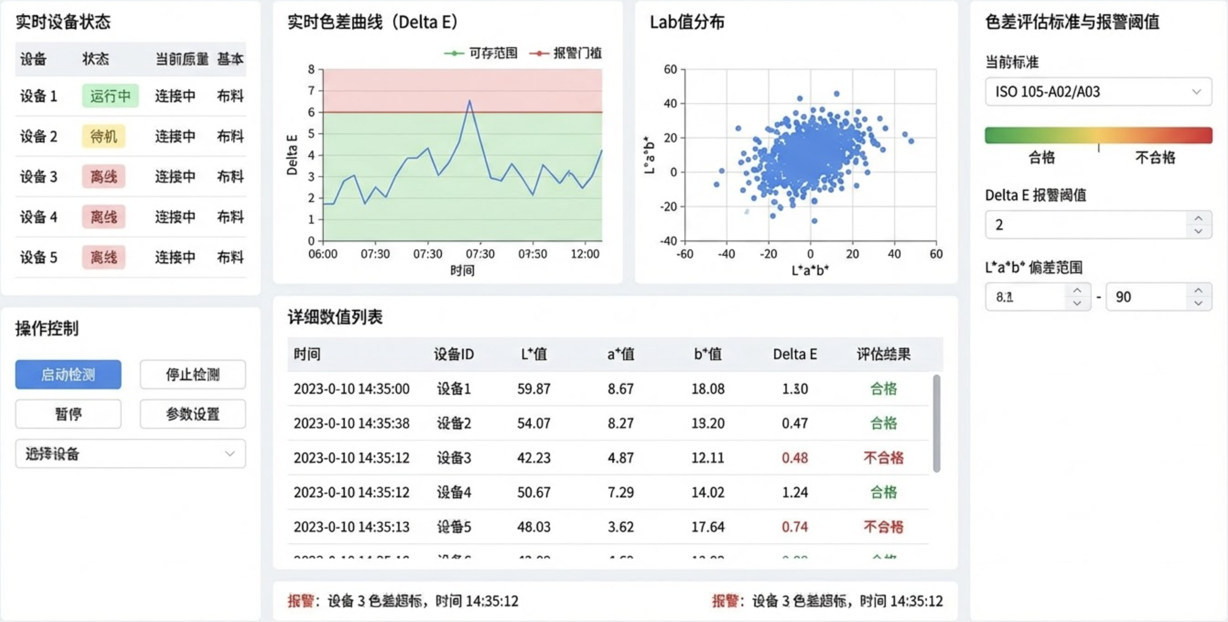The height and width of the screenshot is (622, 1228).
Task: Click the L* value 42.23 cell
Action: (x=534, y=458)
